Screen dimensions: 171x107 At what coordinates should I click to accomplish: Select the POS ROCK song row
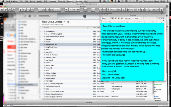(x=96, y=81)
